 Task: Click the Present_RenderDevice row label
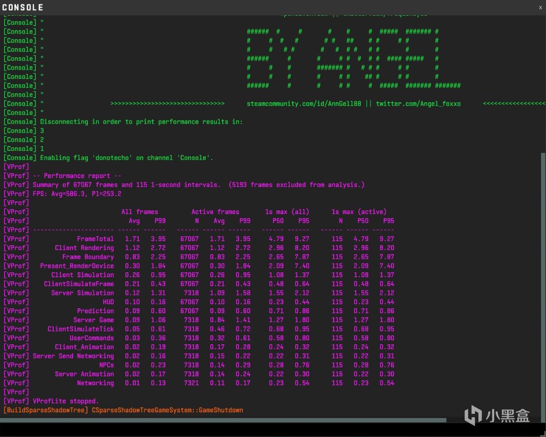click(77, 266)
